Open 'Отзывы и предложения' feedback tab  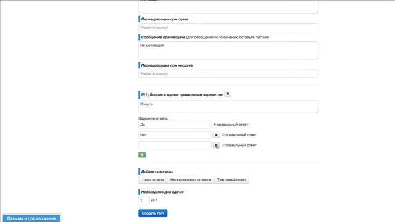point(31,218)
